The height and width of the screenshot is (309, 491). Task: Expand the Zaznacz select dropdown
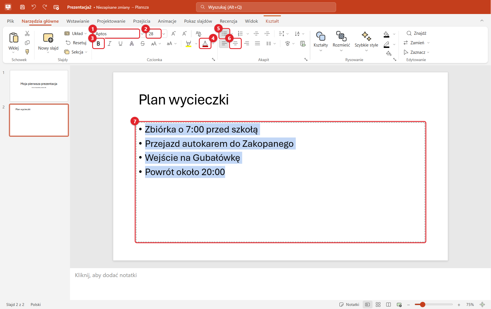pyautogui.click(x=416, y=52)
